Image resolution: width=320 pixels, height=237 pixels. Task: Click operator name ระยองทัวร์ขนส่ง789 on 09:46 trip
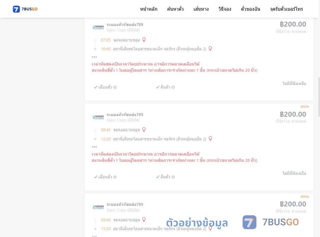pos(125,204)
